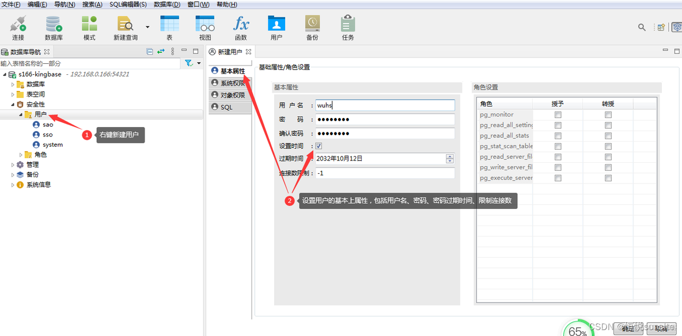Select the 数据库导航 navigator tab
This screenshot has height=336, width=682.
26,52
